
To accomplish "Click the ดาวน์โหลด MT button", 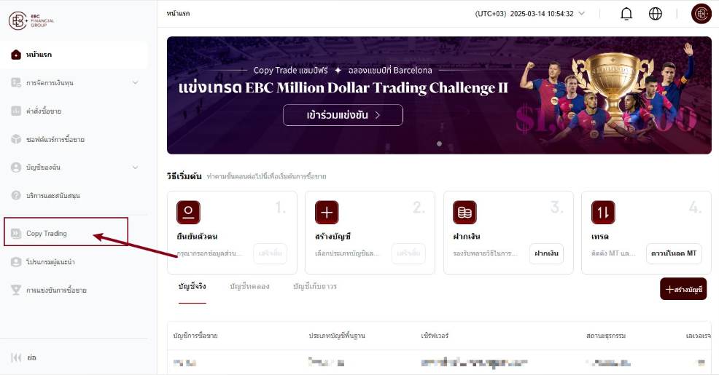I will [x=674, y=253].
